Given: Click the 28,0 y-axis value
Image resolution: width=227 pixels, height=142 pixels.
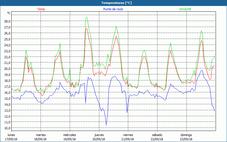Looking at the screenshot, I should point(7,21).
